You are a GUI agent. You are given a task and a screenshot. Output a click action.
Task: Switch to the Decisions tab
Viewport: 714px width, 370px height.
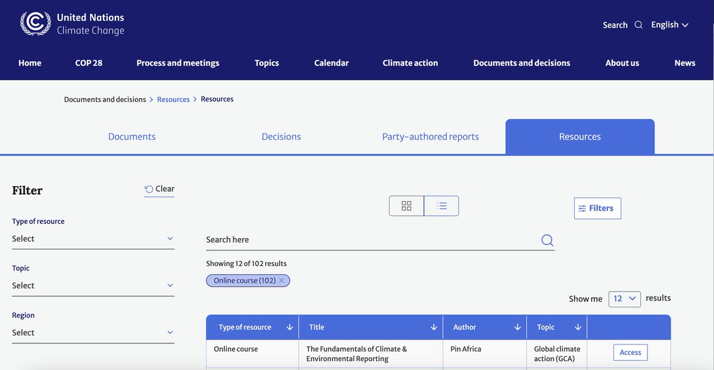tap(281, 136)
